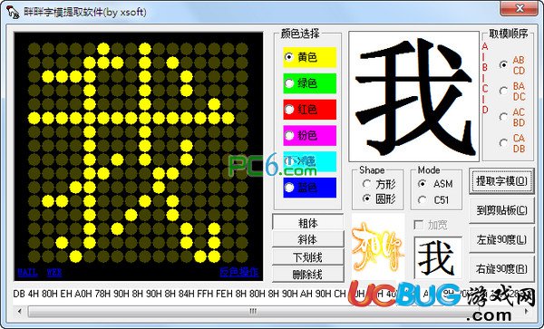Screen dimensions: 544x329
Task: Select AC BD extraction order
Action: [503, 117]
